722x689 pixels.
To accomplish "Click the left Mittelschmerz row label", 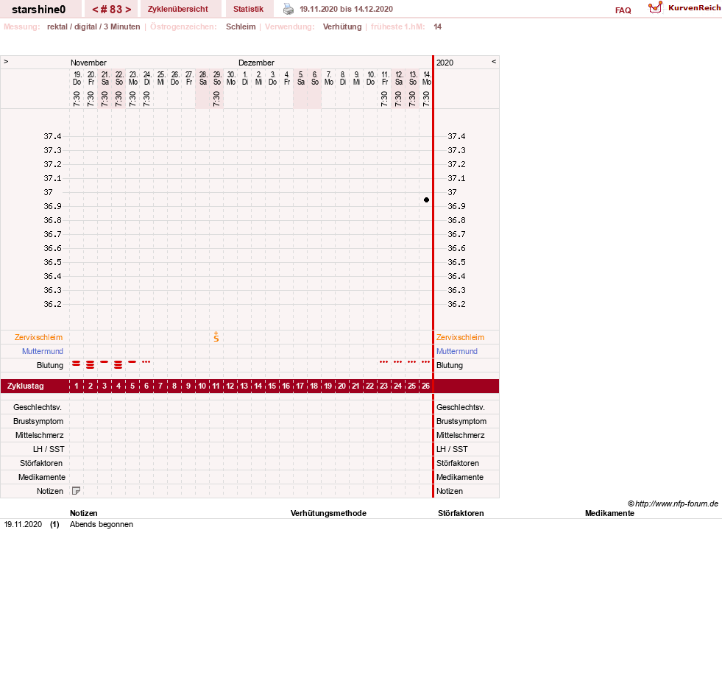I will tap(39, 435).
